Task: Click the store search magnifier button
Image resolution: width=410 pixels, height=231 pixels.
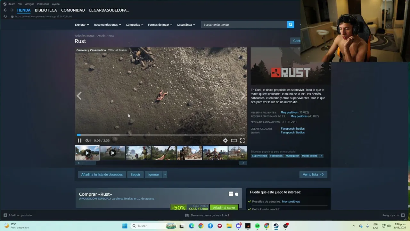Action: click(x=291, y=25)
